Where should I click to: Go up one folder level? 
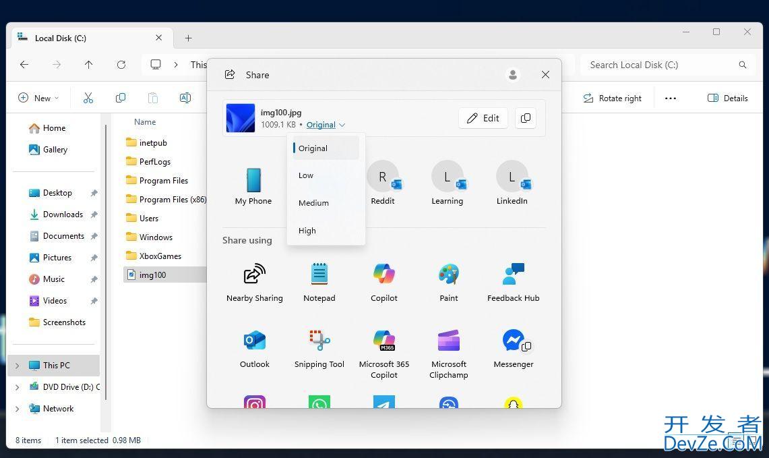click(89, 65)
